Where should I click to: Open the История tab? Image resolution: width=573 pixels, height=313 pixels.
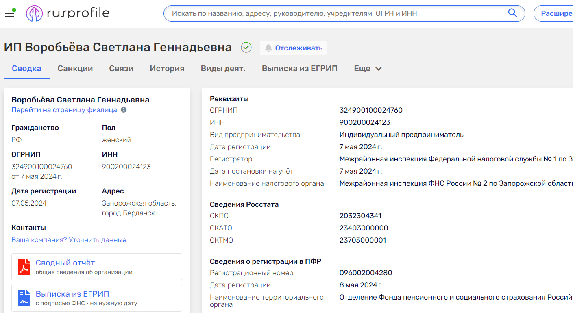167,68
